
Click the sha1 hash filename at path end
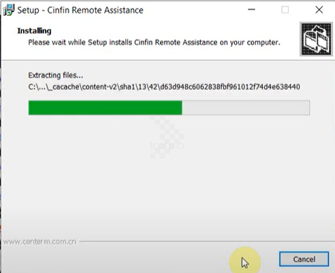pyautogui.click(x=230, y=86)
